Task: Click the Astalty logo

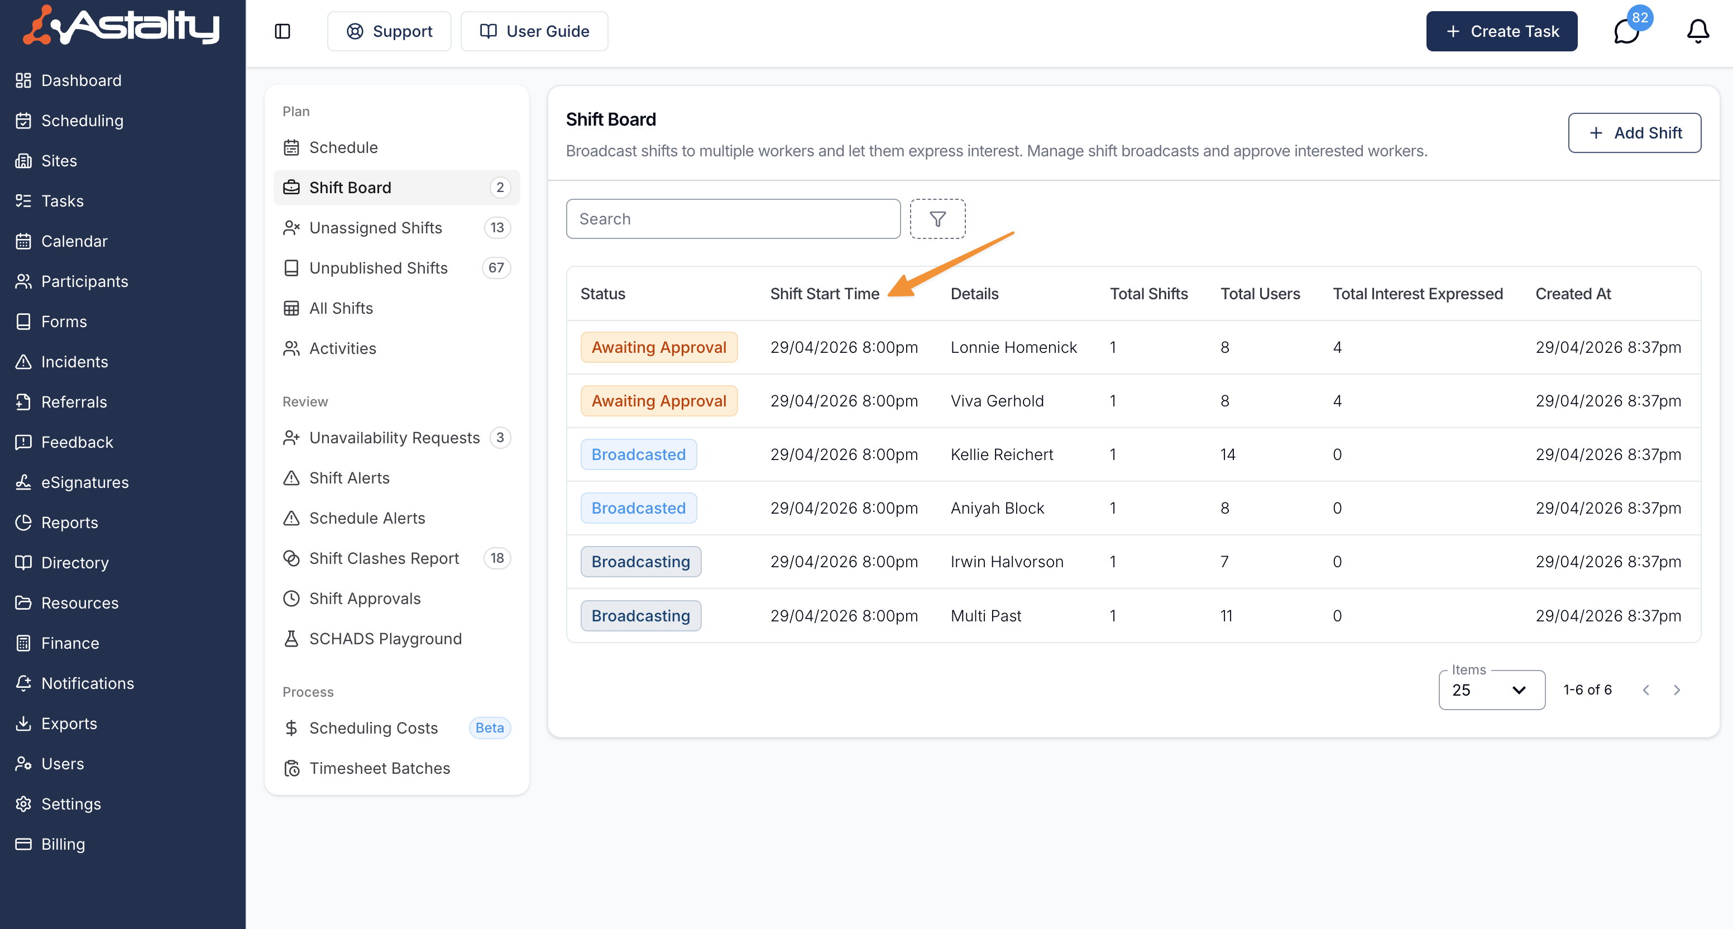Action: tap(121, 25)
